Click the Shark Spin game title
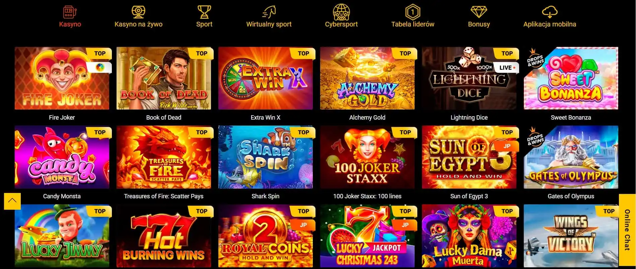This screenshot has width=636, height=269. [265, 196]
